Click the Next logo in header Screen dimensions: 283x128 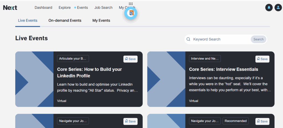click(10, 8)
